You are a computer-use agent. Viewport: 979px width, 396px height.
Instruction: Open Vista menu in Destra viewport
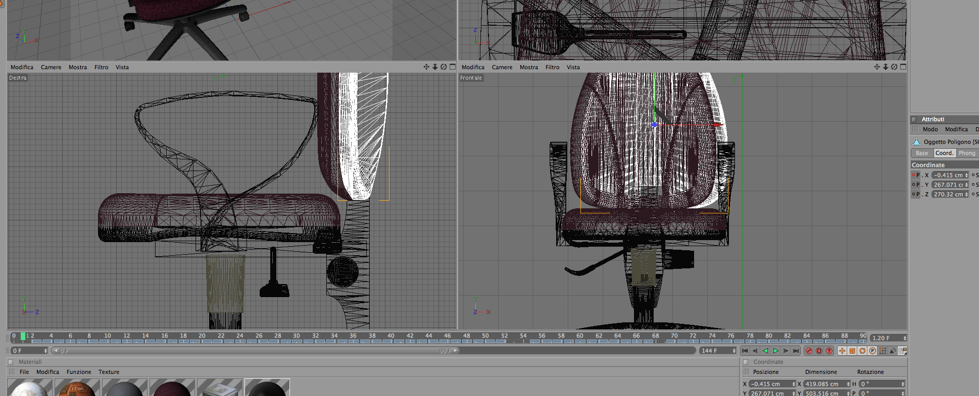(x=122, y=67)
